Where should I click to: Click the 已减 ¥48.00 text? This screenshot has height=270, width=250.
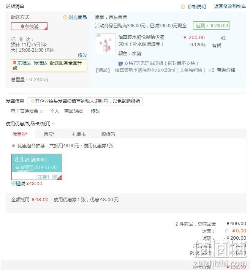tap(29, 183)
